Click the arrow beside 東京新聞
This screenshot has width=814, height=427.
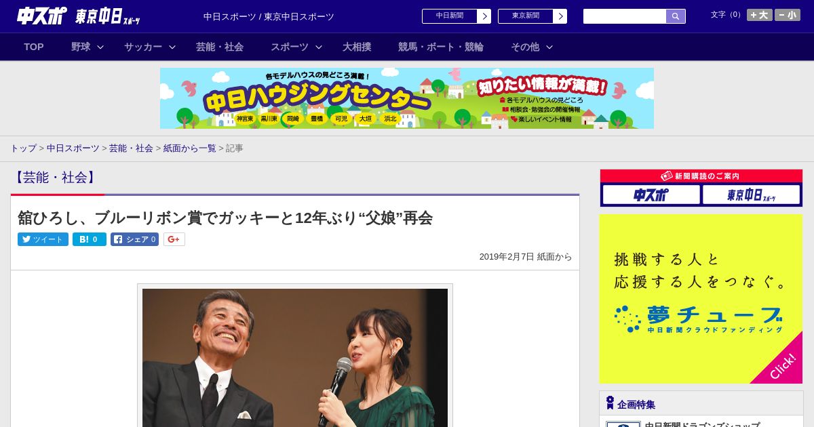560,16
